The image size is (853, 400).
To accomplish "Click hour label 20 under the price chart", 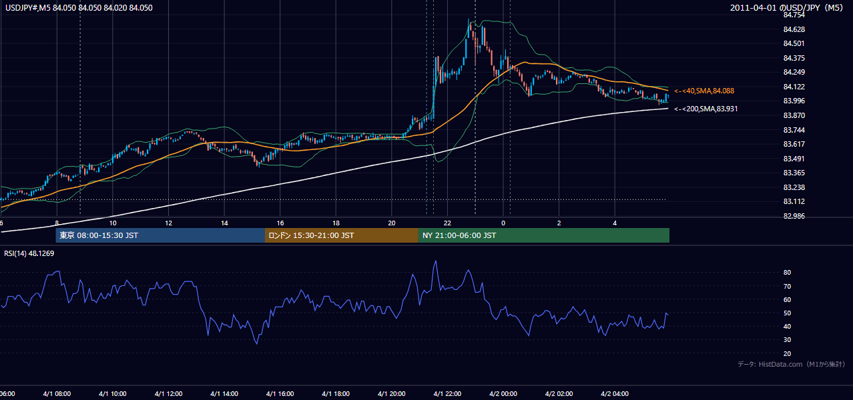I will pyautogui.click(x=392, y=223).
